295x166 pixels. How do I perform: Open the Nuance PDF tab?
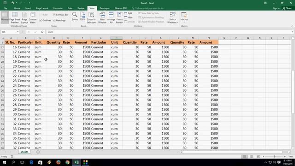tap(121, 8)
